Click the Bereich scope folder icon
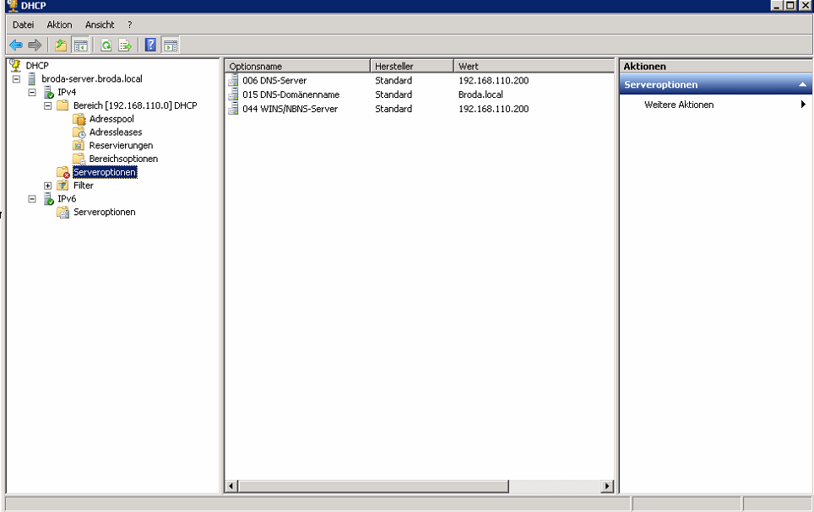 point(62,105)
